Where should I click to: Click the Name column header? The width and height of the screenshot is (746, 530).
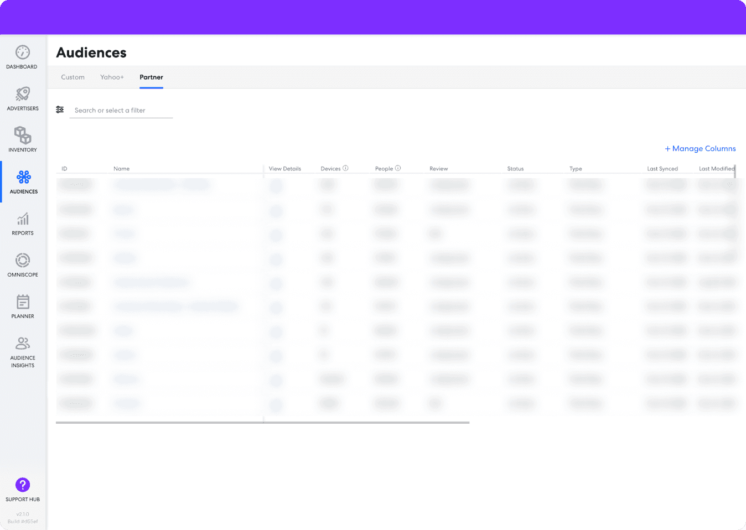122,169
